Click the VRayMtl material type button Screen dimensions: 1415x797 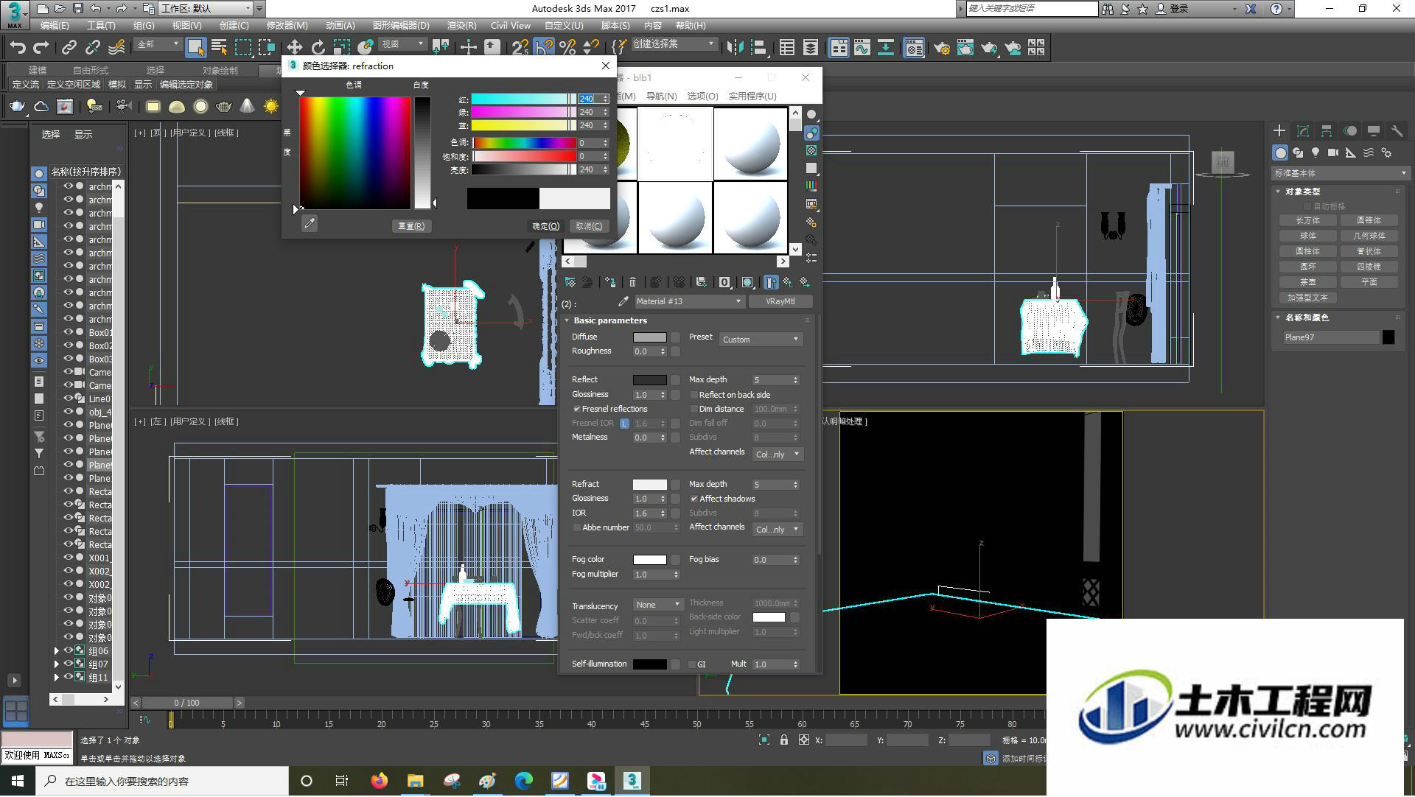[x=780, y=301]
